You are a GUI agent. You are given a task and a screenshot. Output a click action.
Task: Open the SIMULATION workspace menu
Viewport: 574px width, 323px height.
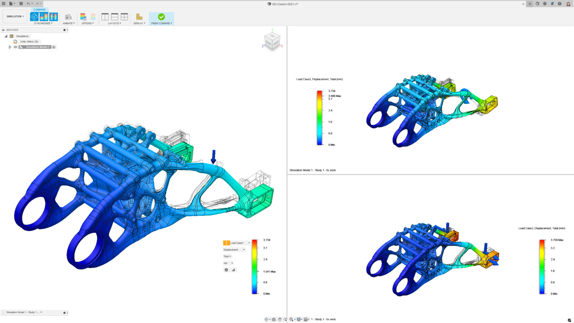pyautogui.click(x=14, y=16)
